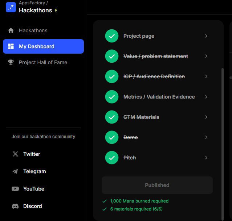Click the Demo label
This screenshot has height=221, width=232.
pos(131,137)
